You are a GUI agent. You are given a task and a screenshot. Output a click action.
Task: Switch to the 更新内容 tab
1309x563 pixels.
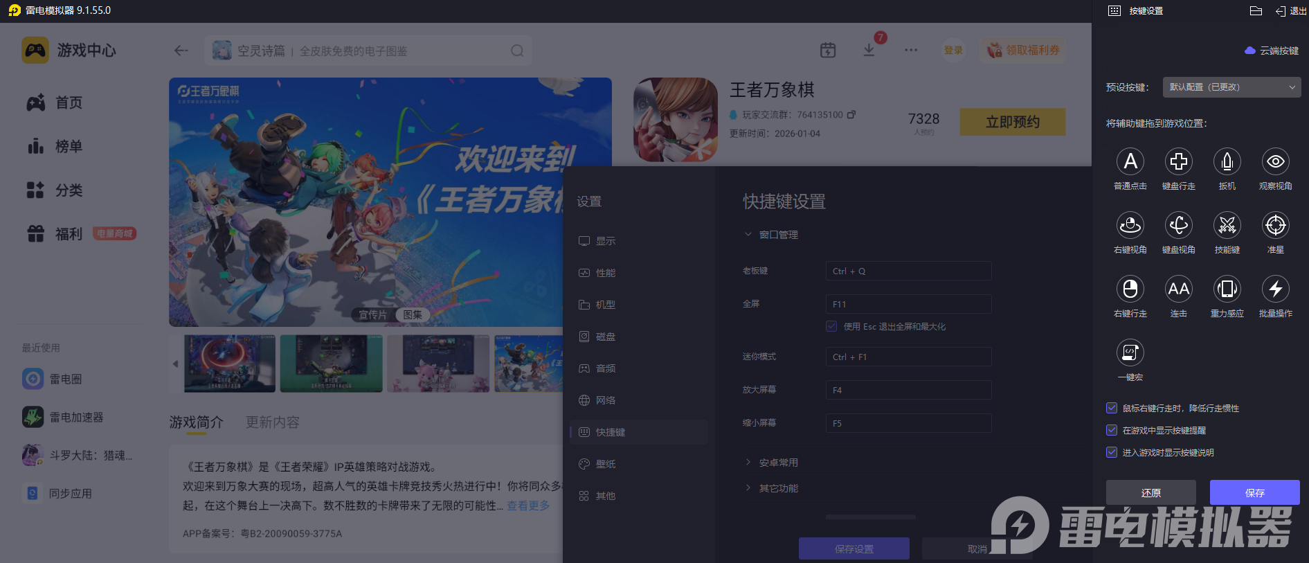[x=273, y=422]
